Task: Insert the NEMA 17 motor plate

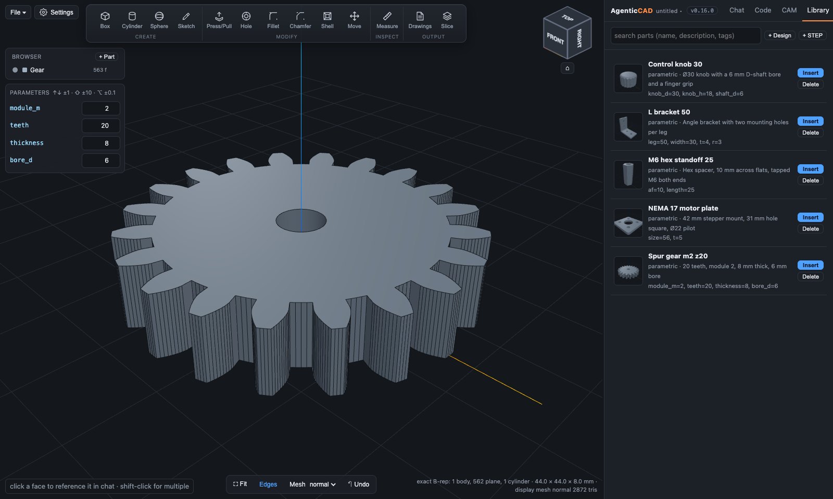Action: click(x=810, y=217)
